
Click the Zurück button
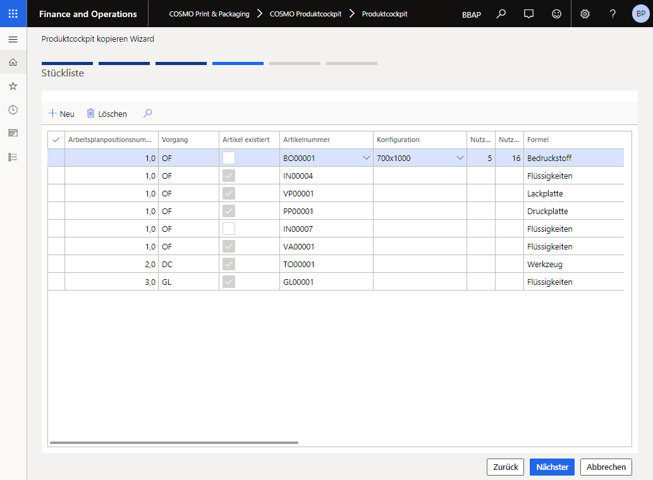(505, 467)
